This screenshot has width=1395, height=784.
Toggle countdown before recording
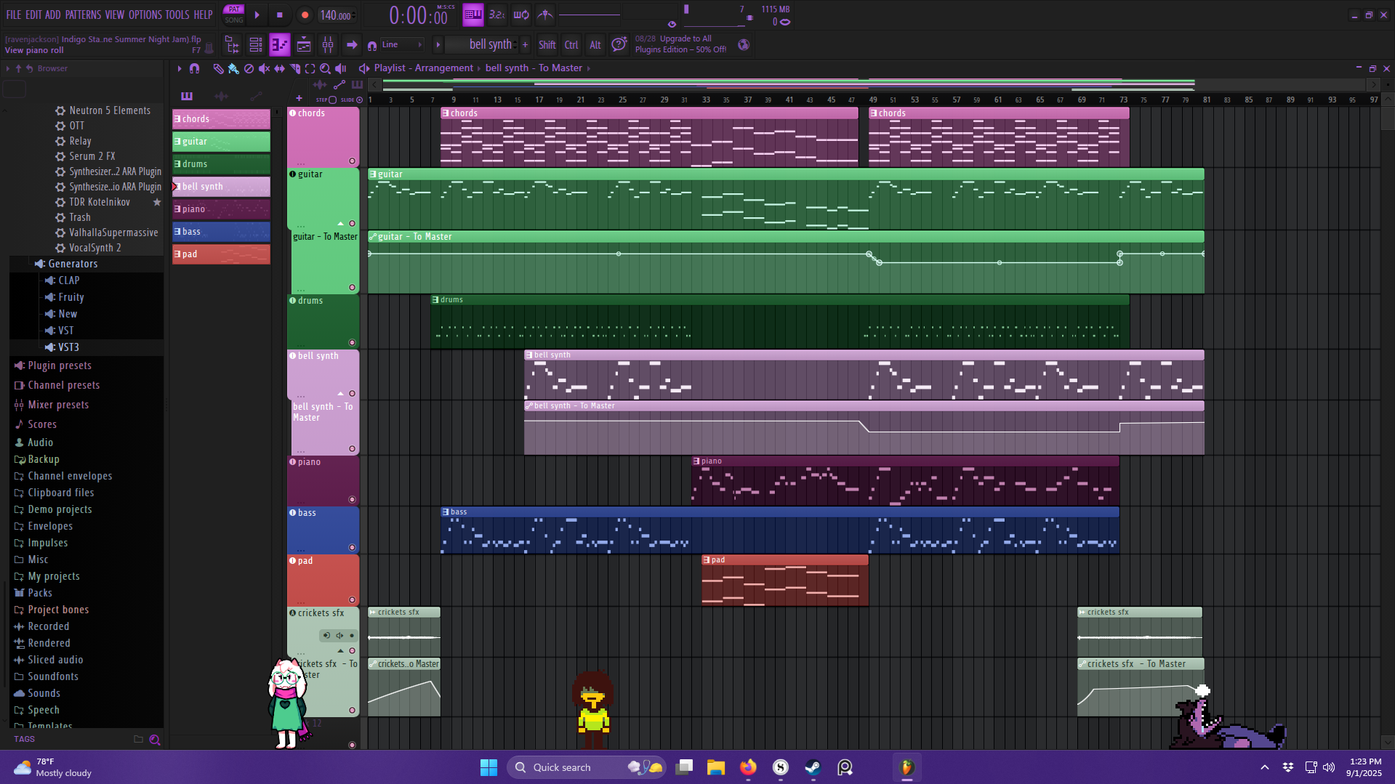pos(497,15)
